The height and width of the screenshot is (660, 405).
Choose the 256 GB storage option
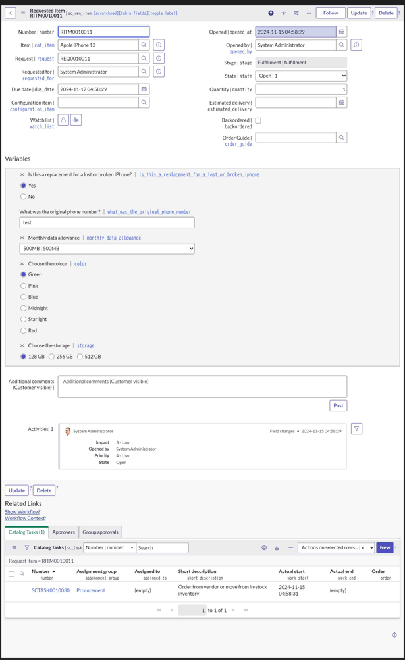[x=51, y=356]
